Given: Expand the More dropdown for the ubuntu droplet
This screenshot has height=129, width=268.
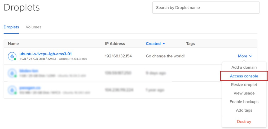Looking at the screenshot, I should pos(245,56).
